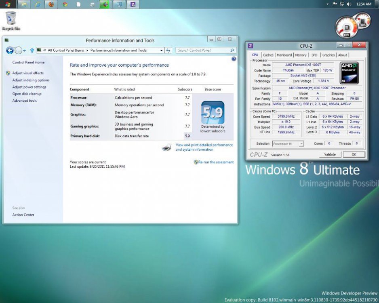Click the 12:54 AM clock
This screenshot has width=379, height=303.
click(x=364, y=4)
